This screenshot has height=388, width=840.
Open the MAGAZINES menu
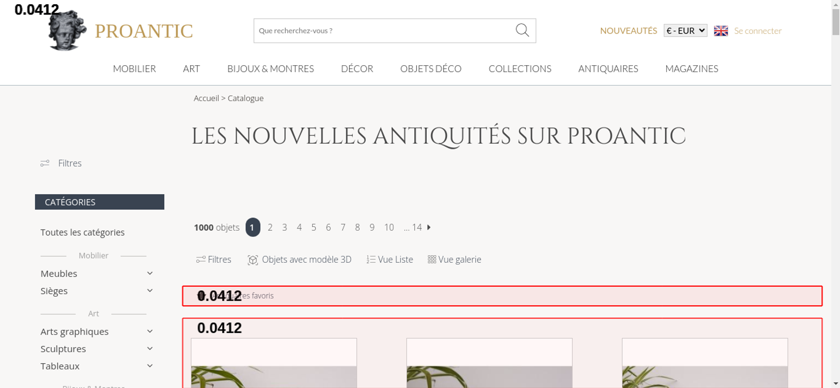[x=692, y=69]
